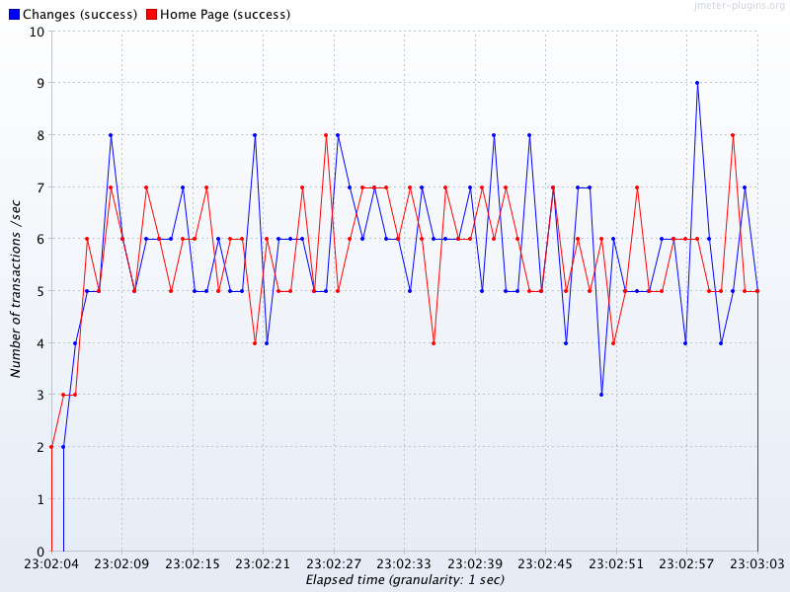
Task: Click the blue data point peaking at 9
Action: (x=697, y=83)
